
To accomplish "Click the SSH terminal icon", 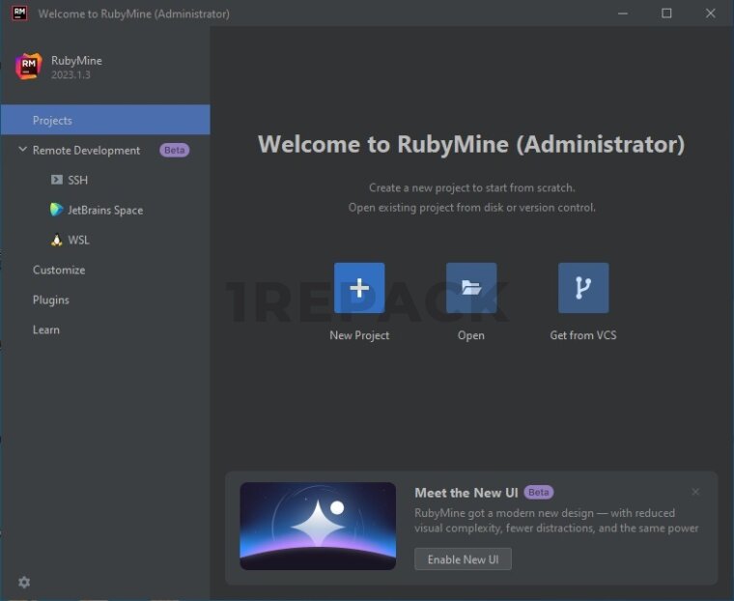I will [x=57, y=181].
